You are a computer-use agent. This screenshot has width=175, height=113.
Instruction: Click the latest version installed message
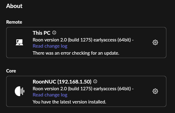pos(69,102)
